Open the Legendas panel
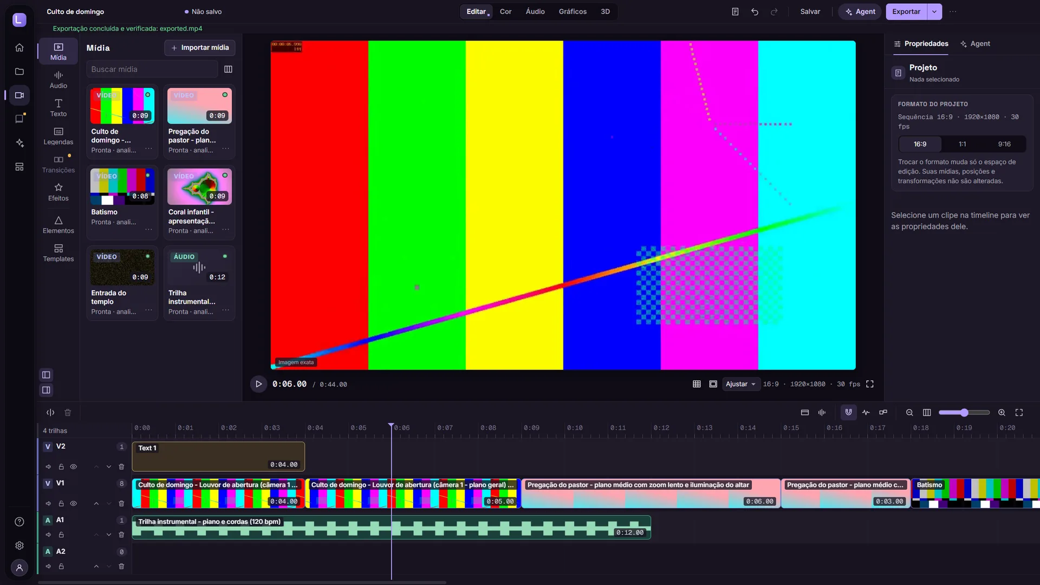1040x585 pixels. (58, 136)
